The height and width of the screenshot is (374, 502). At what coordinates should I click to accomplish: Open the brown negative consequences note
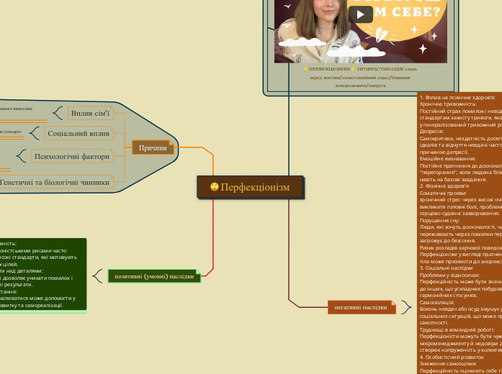pyautogui.click(x=460, y=230)
